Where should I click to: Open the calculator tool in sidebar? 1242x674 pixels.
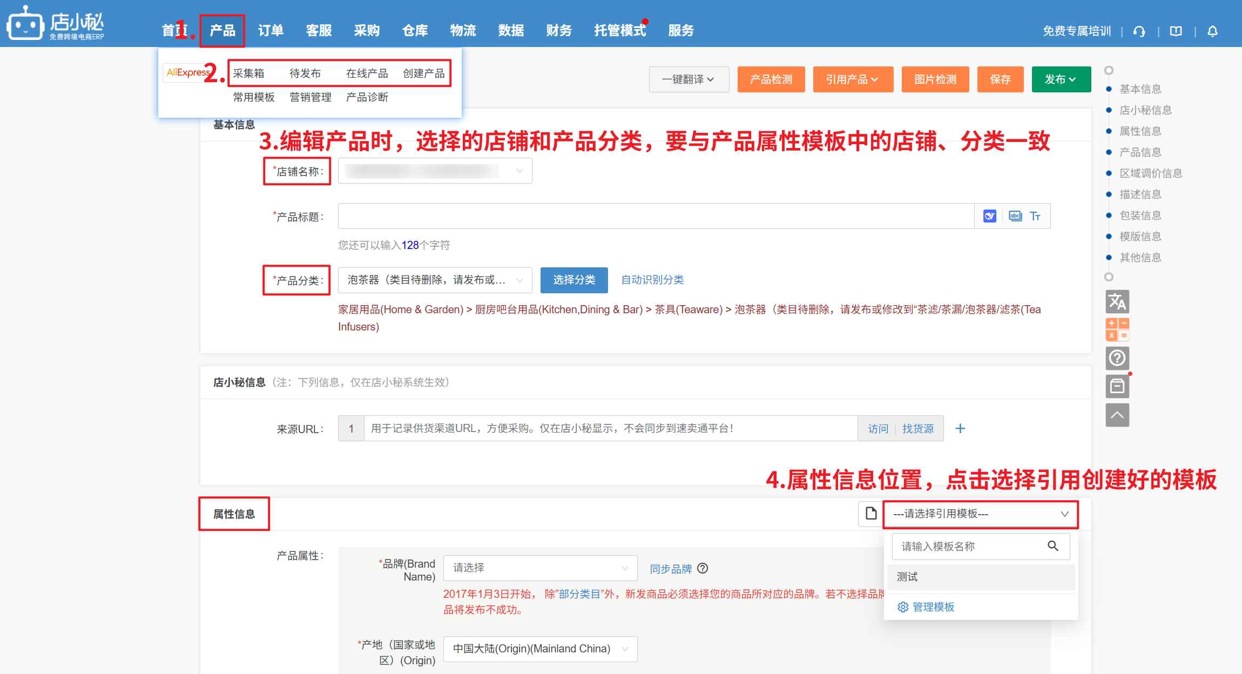coord(1117,329)
